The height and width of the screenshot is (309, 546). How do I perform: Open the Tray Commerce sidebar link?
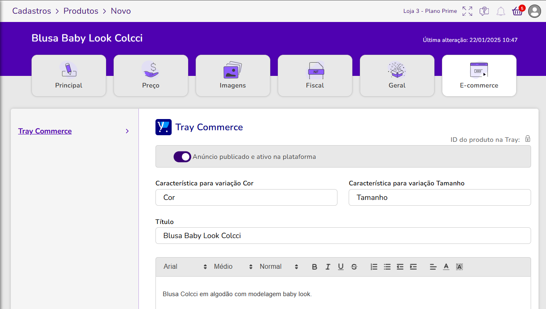[x=45, y=131]
